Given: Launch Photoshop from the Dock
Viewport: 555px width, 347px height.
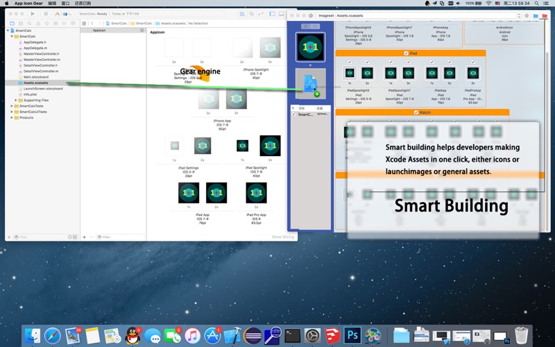Looking at the screenshot, I should point(352,335).
